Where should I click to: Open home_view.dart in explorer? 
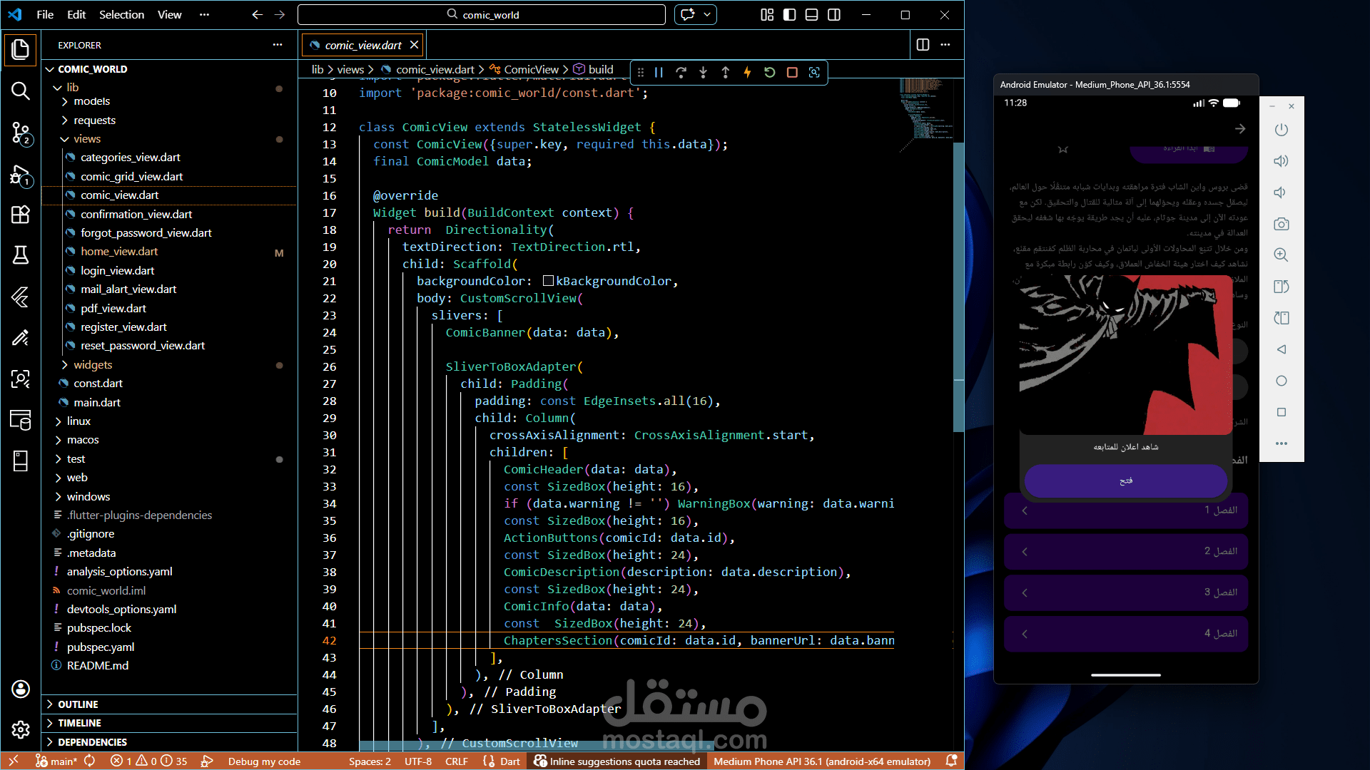pyautogui.click(x=119, y=252)
